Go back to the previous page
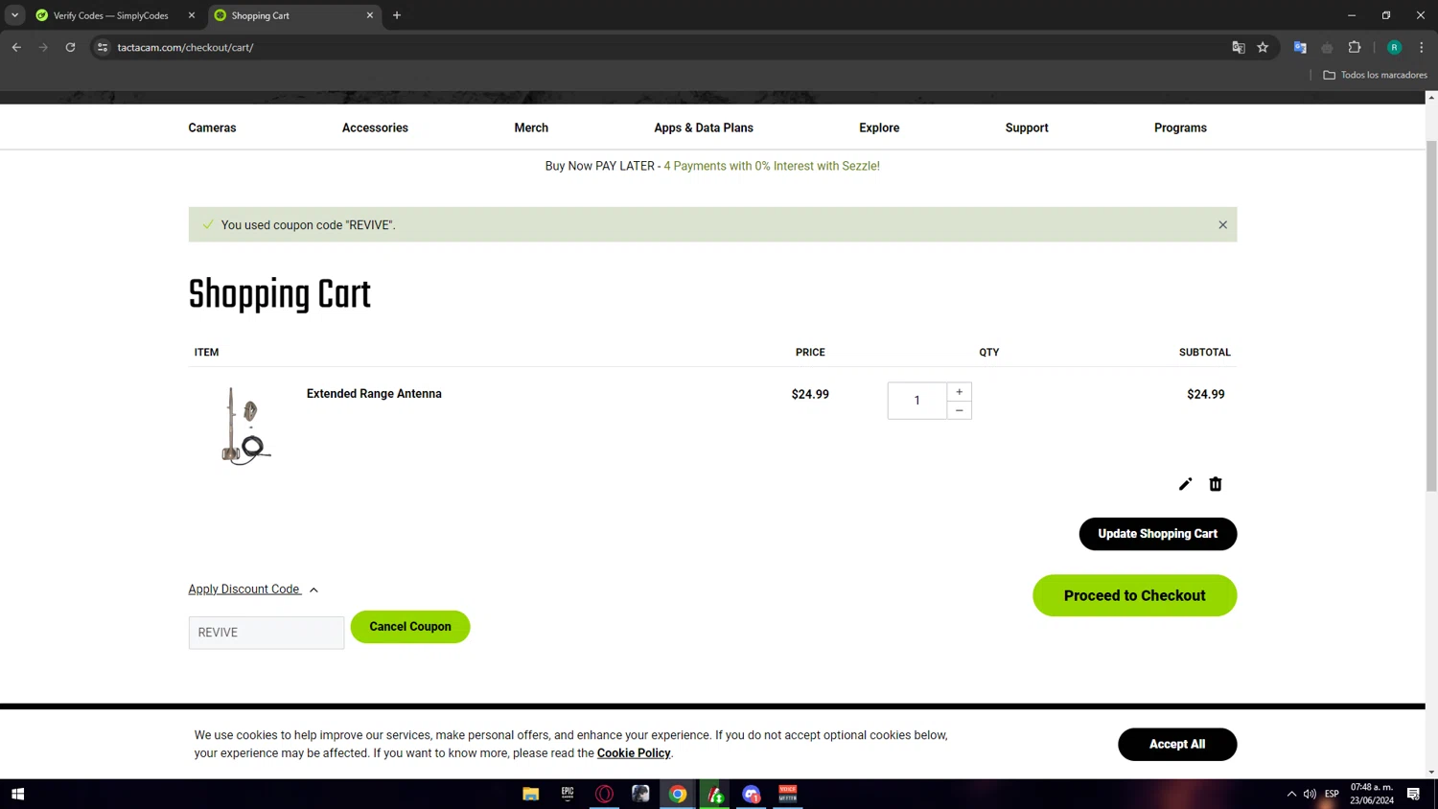The height and width of the screenshot is (809, 1438). click(x=17, y=47)
